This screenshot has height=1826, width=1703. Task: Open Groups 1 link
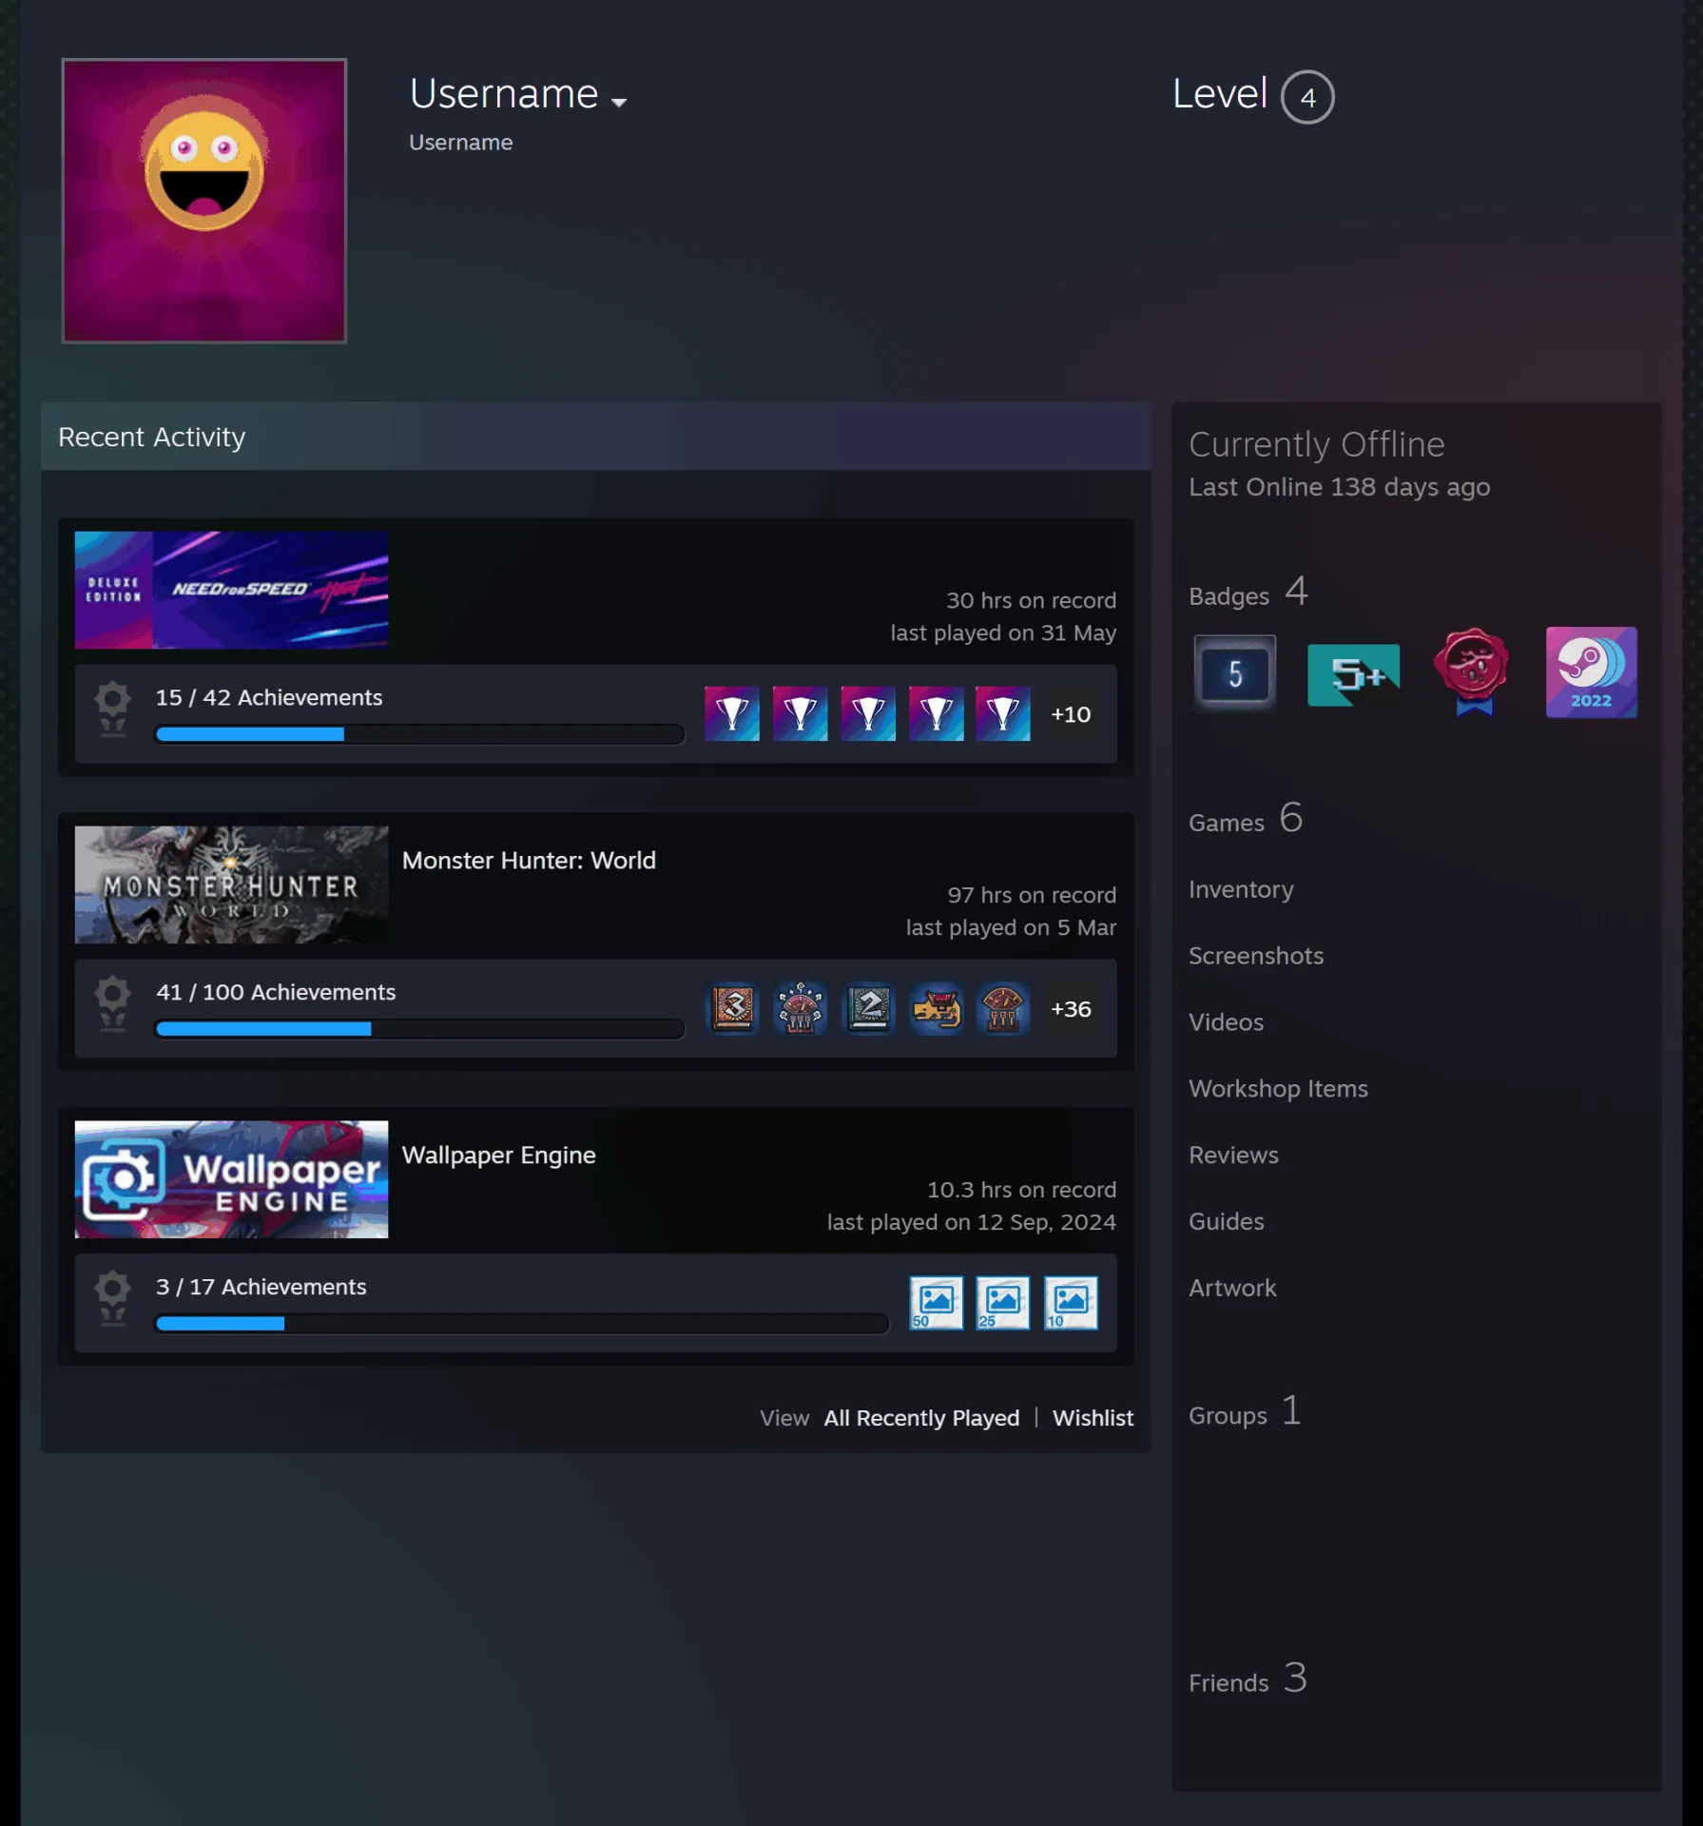tap(1245, 1412)
